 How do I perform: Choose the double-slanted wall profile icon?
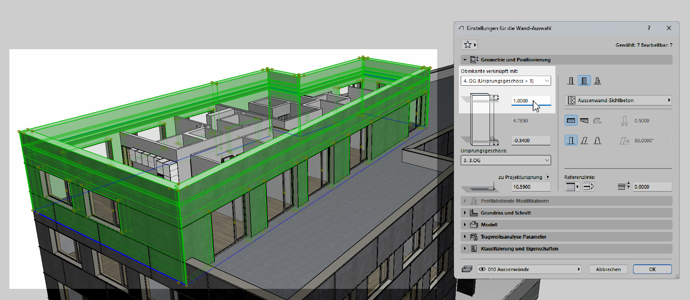point(597,141)
